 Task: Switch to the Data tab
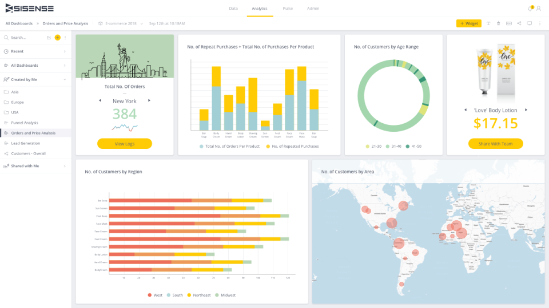(233, 9)
